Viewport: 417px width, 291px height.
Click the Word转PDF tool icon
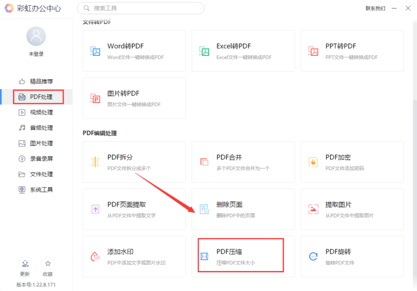(x=95, y=51)
